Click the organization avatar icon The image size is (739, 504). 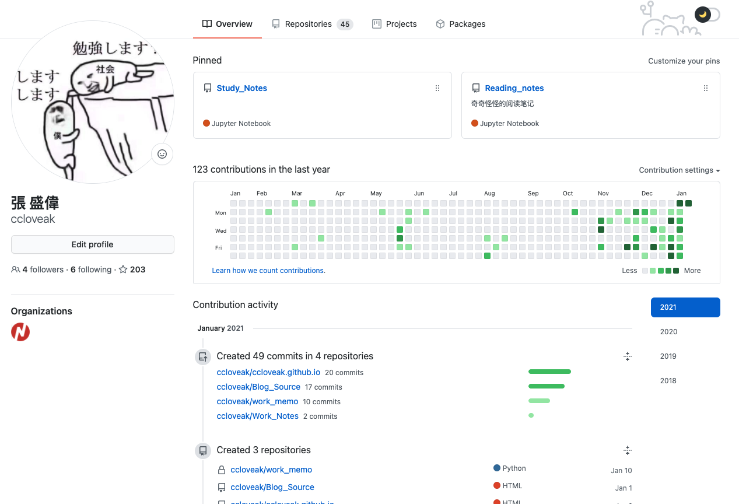coord(20,332)
